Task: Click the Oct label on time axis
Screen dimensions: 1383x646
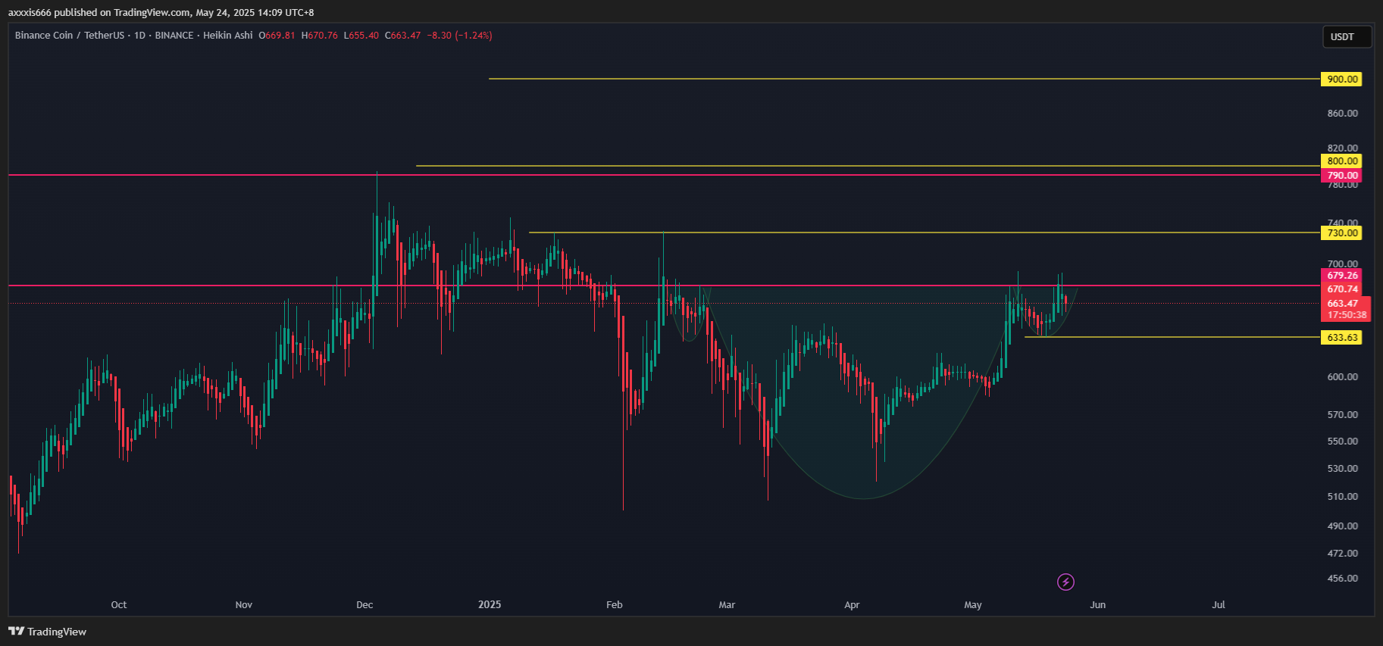Action: coord(119,604)
